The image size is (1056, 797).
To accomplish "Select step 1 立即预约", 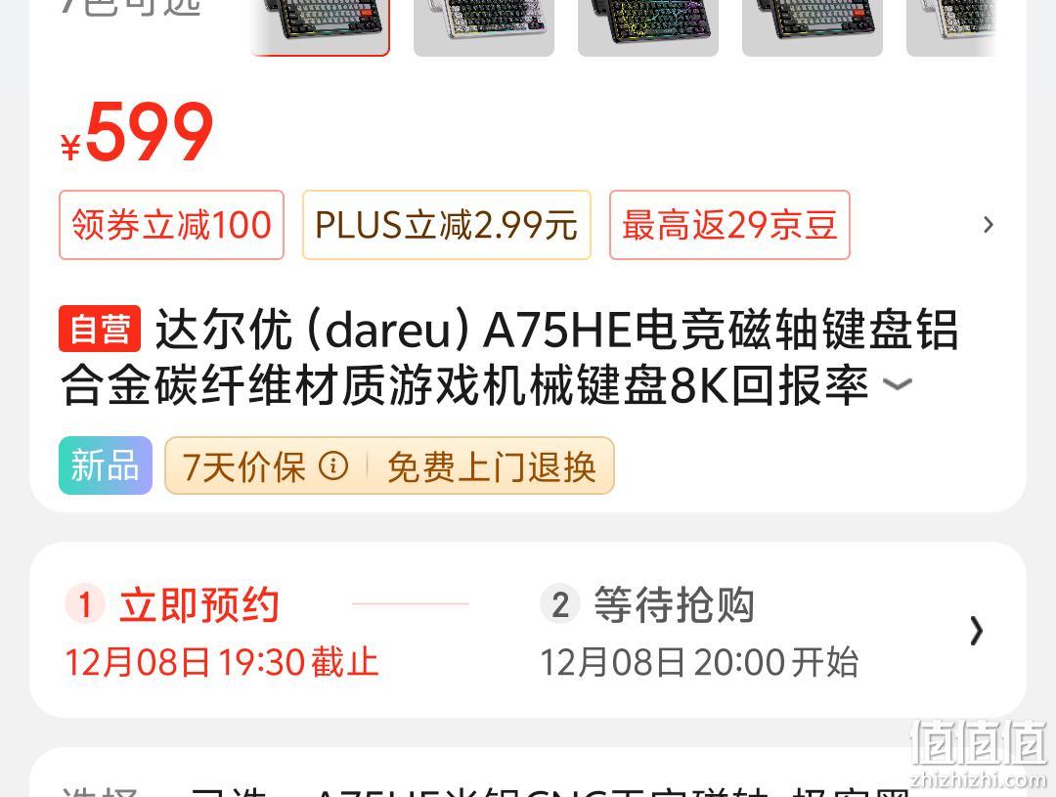I will click(x=199, y=604).
